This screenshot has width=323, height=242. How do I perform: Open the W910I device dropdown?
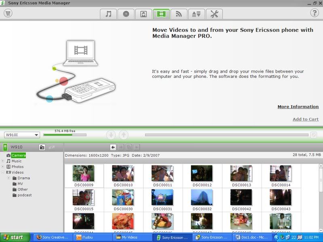22,135
